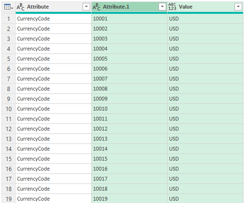
Task: Change the ABC123 data type of Value column
Action: tap(172, 7)
